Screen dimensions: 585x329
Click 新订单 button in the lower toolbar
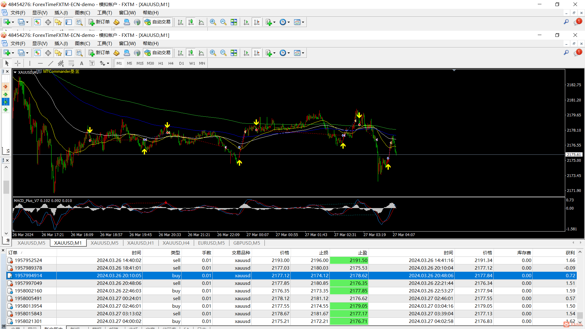[x=99, y=53]
